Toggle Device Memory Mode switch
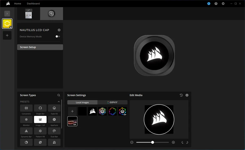Viewport: 245px width, 150px height. pyautogui.click(x=58, y=36)
